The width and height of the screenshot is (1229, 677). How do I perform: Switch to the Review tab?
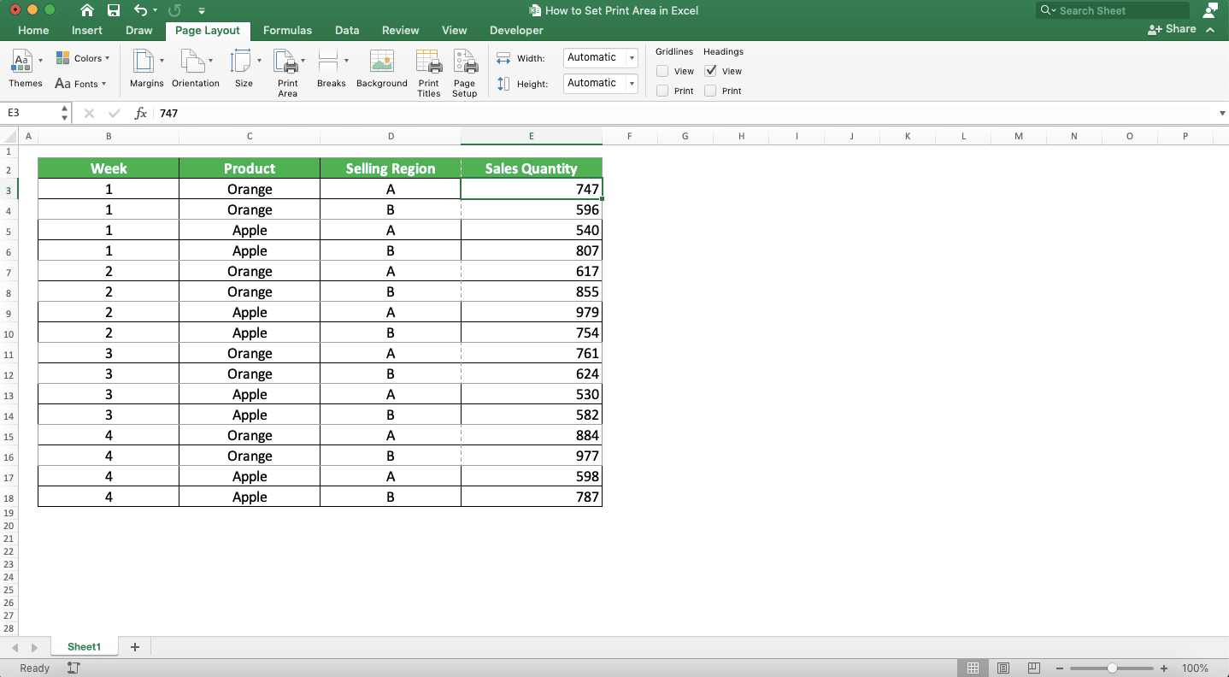400,30
